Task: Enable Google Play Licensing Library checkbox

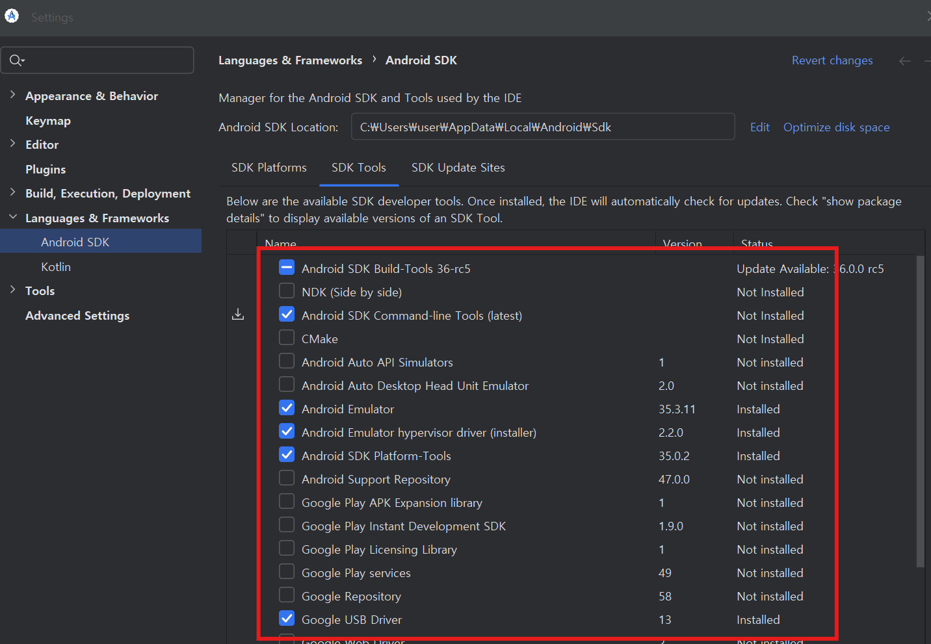Action: click(x=287, y=548)
